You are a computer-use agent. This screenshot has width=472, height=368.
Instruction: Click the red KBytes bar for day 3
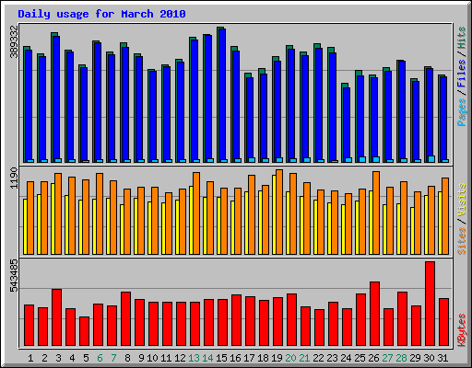(56, 317)
